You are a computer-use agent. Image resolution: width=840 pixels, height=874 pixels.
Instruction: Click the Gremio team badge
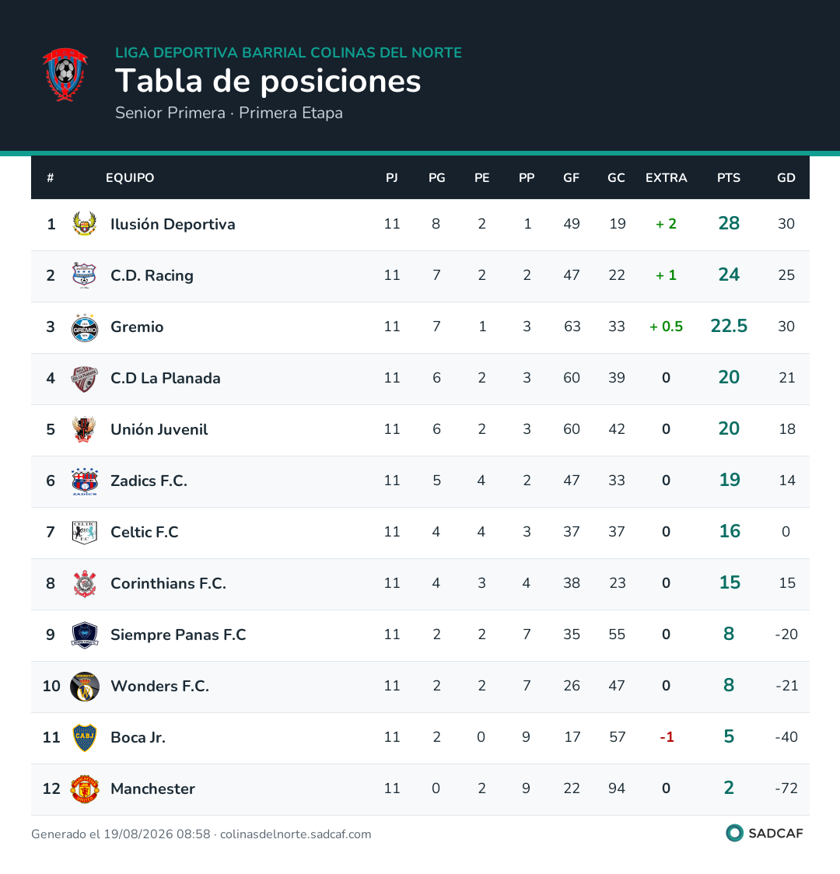85,327
